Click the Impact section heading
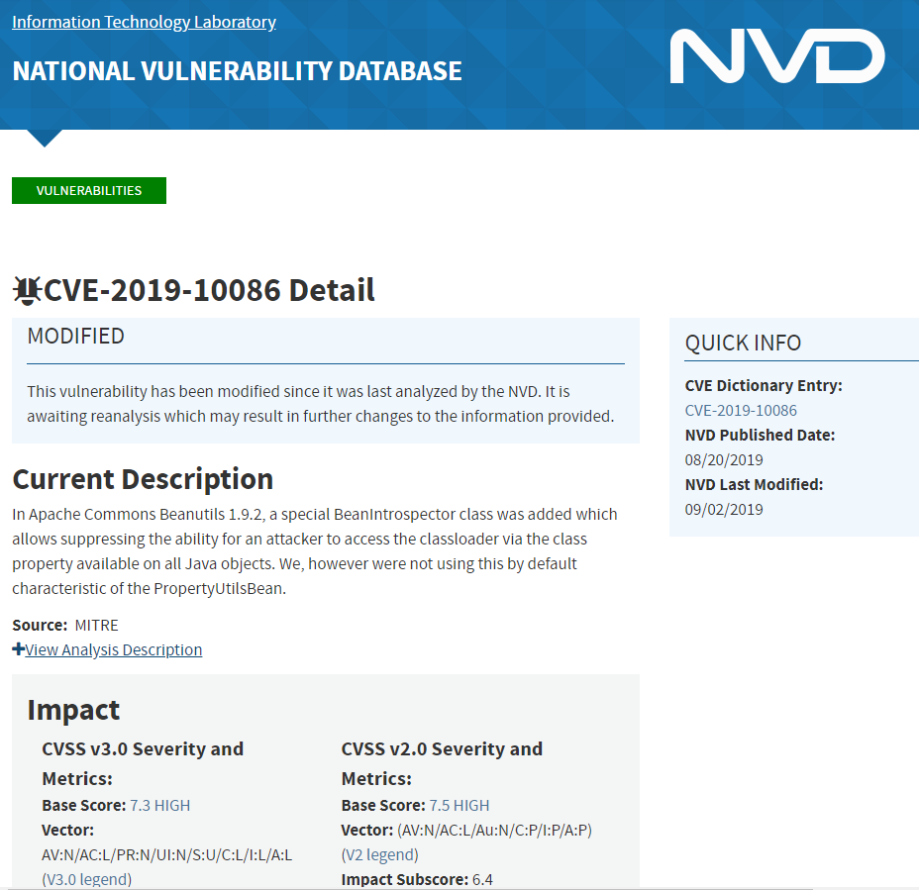919x890 pixels. tap(73, 710)
